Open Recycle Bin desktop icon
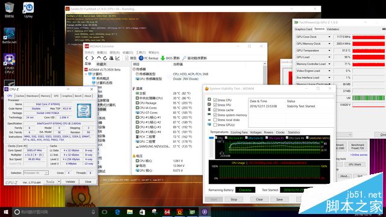This screenshot has height=217, width=386. tap(10, 10)
